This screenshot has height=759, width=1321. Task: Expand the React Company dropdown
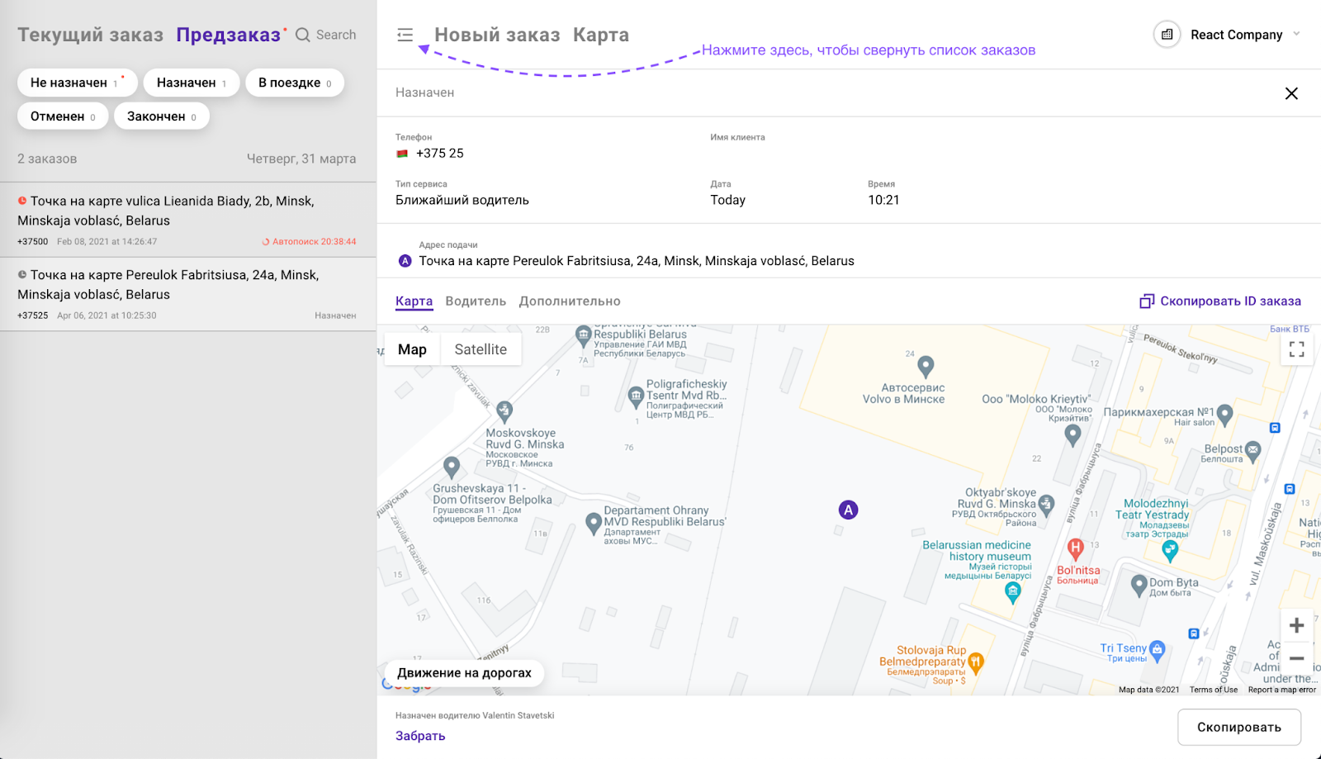tap(1296, 35)
